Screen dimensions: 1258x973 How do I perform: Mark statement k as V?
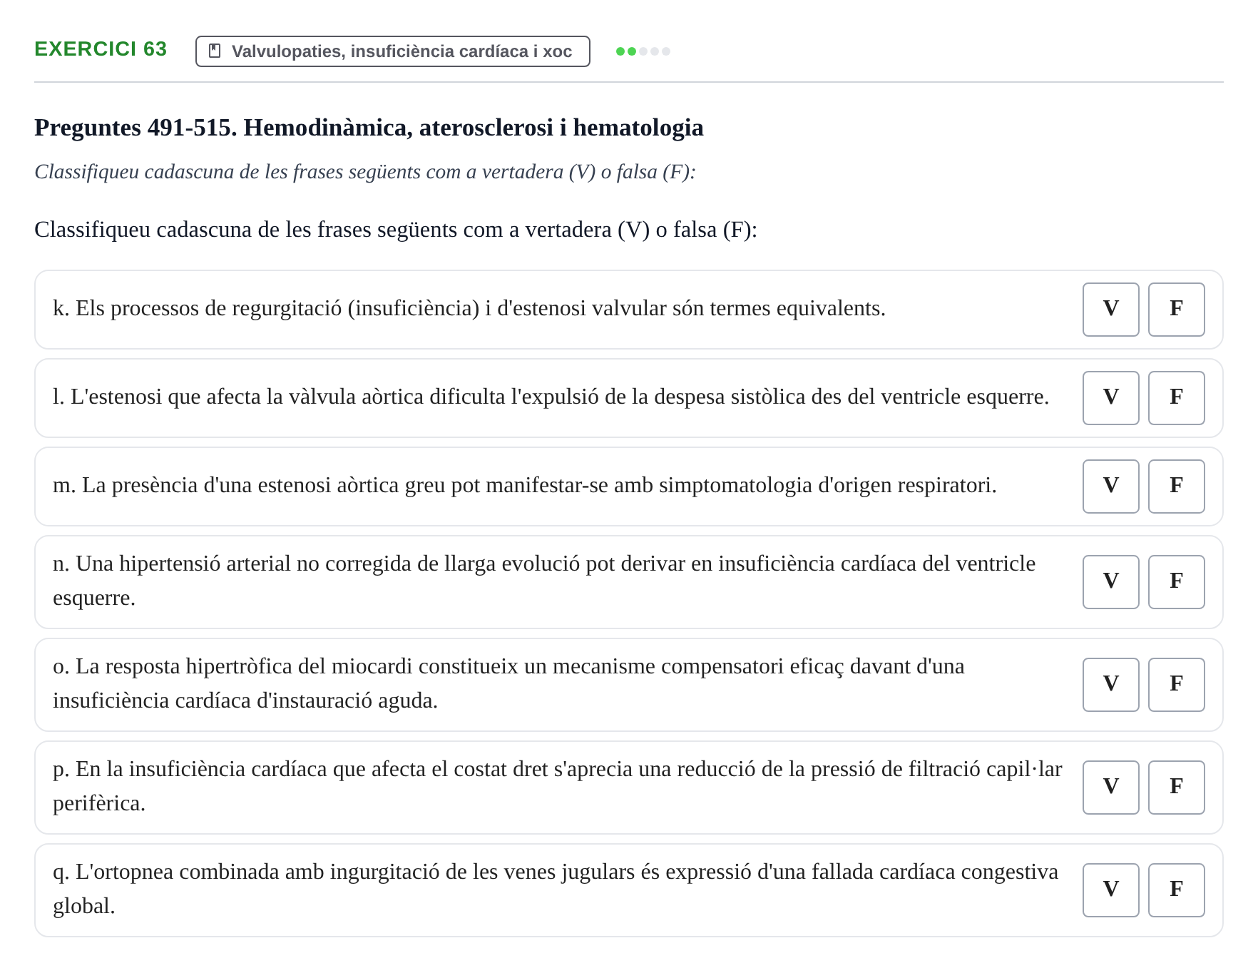click(1110, 309)
